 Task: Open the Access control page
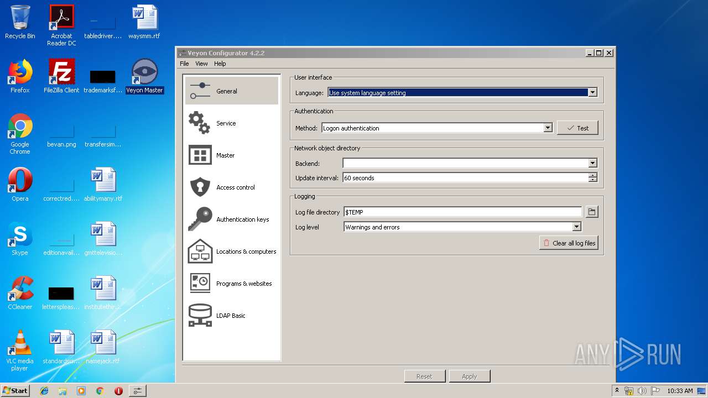click(x=232, y=187)
